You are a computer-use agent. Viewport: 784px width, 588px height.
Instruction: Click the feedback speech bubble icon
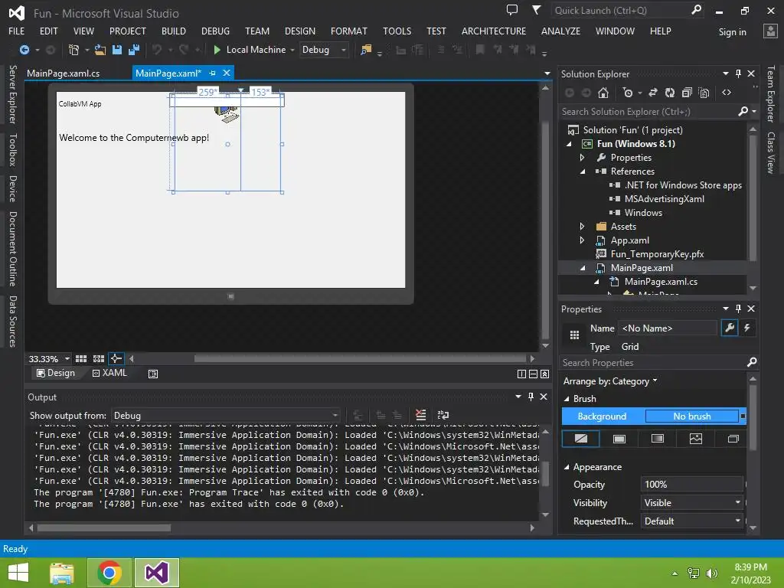click(511, 10)
